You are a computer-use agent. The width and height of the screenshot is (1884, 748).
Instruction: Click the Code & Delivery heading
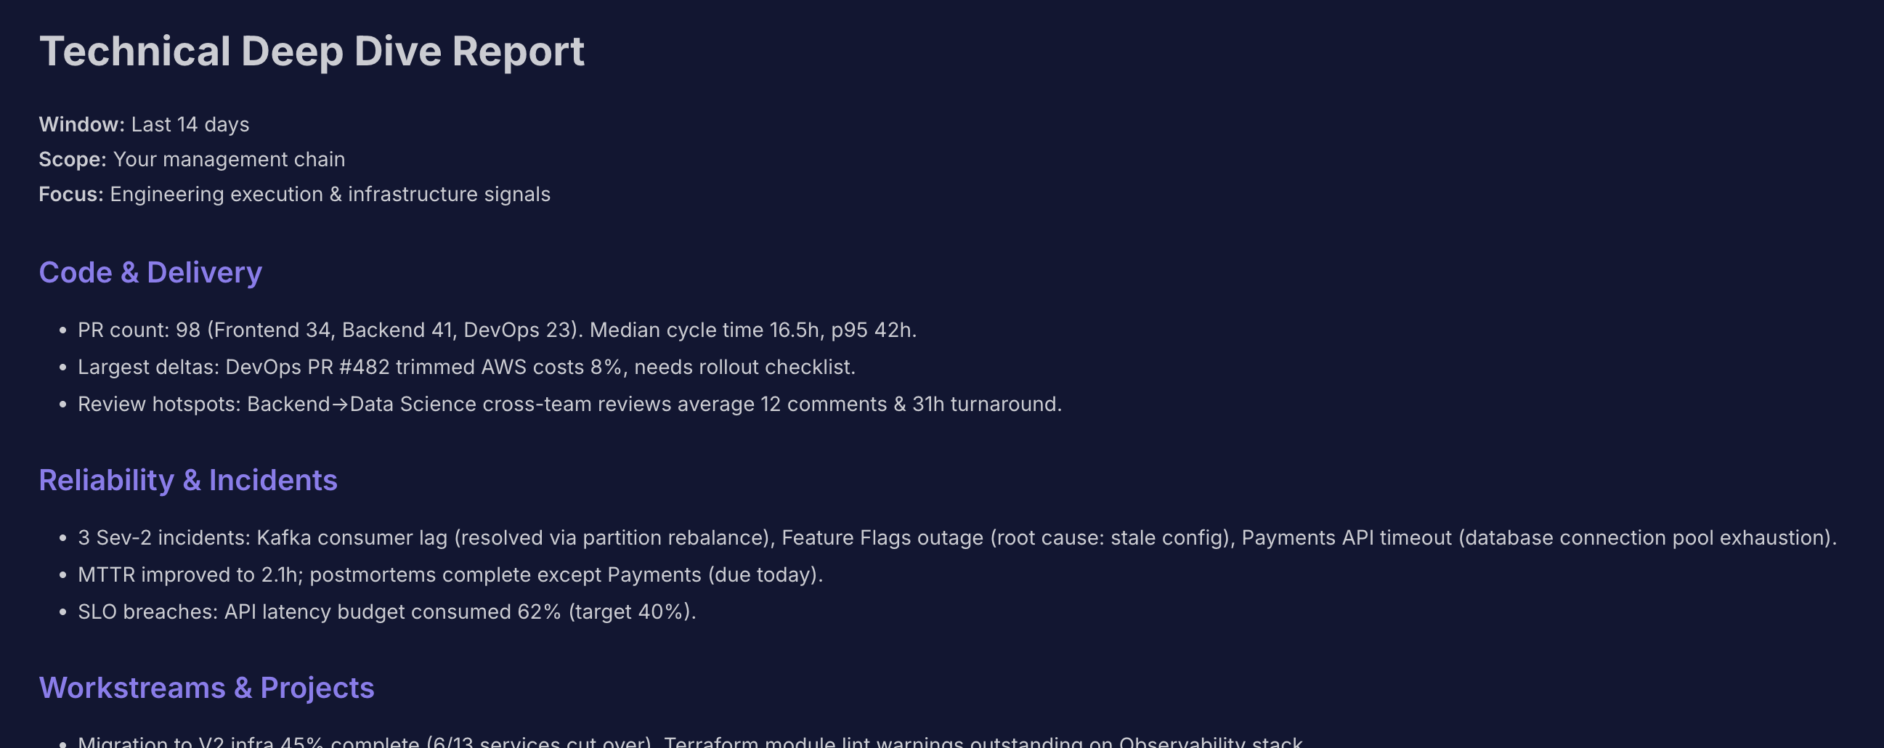tap(150, 272)
